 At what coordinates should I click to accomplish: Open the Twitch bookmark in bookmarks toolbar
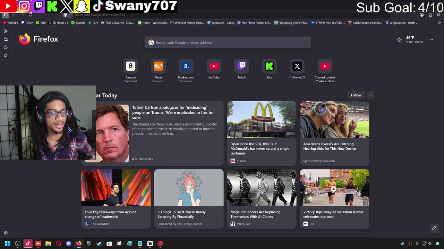tap(27, 23)
